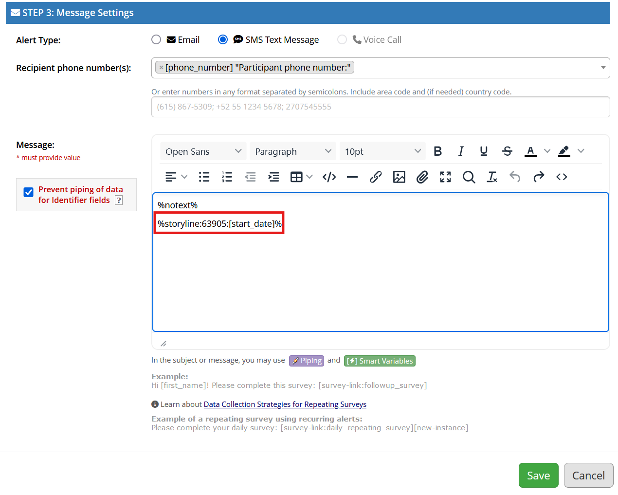618x495 pixels.
Task: Click the text alignment icon
Action: (171, 177)
